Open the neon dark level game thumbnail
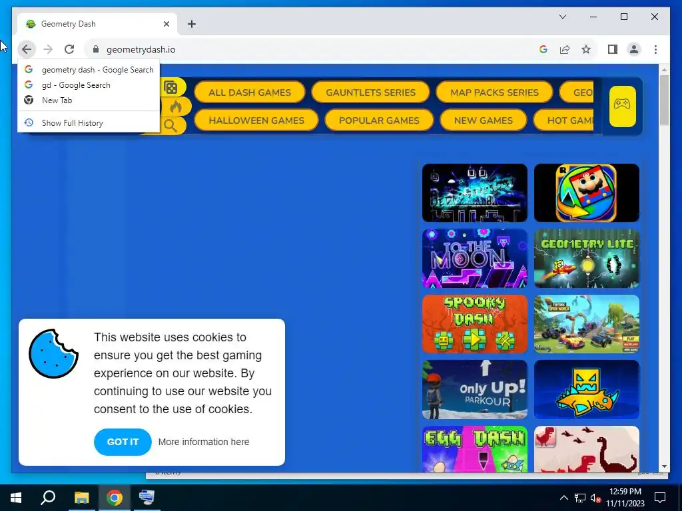The height and width of the screenshot is (511, 682). click(474, 193)
